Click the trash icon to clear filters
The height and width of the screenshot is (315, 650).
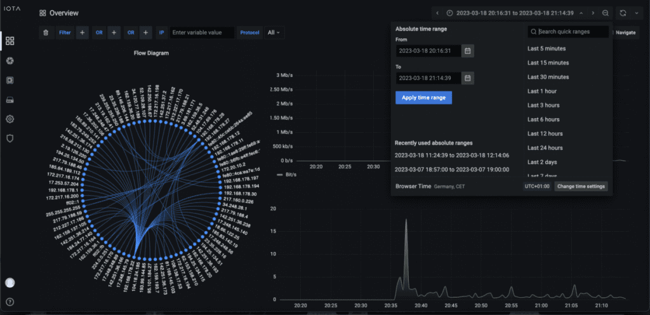pyautogui.click(x=45, y=32)
